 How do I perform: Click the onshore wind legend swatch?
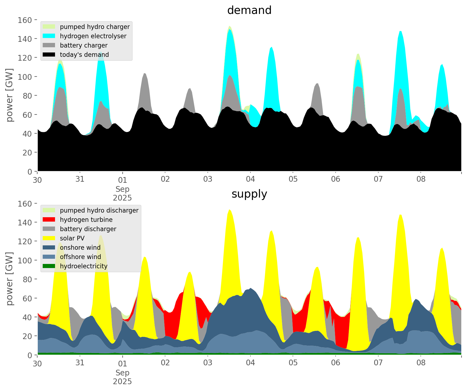(x=49, y=248)
